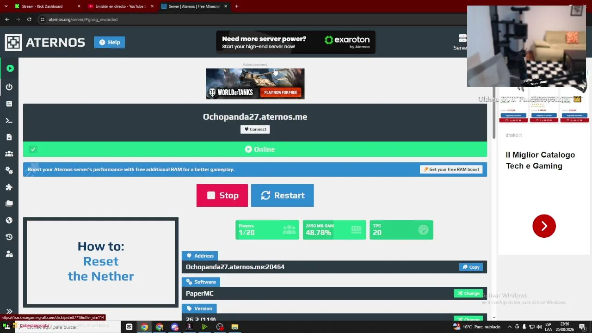Click the Players 1/20 stat card

point(267,230)
